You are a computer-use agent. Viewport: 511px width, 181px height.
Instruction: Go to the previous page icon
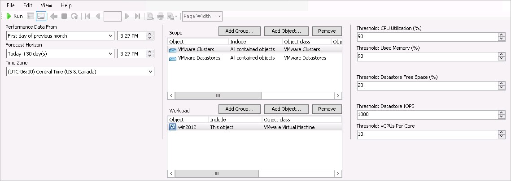pyautogui.click(x=97, y=16)
